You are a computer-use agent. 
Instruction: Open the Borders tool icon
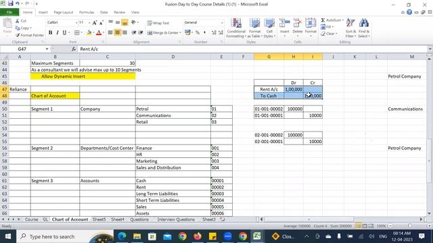pyautogui.click(x=76, y=32)
